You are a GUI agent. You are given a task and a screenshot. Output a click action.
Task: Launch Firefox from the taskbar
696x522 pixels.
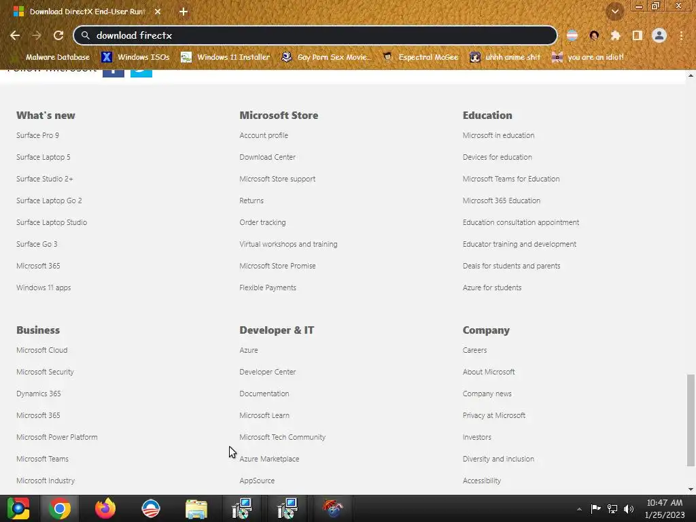[105, 508]
